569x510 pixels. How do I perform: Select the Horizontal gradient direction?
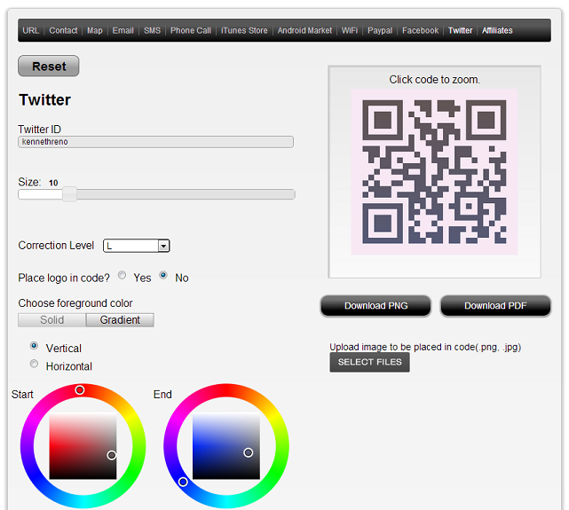[x=34, y=364]
